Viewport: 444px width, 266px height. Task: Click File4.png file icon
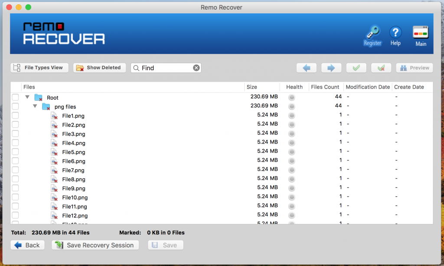coord(54,143)
